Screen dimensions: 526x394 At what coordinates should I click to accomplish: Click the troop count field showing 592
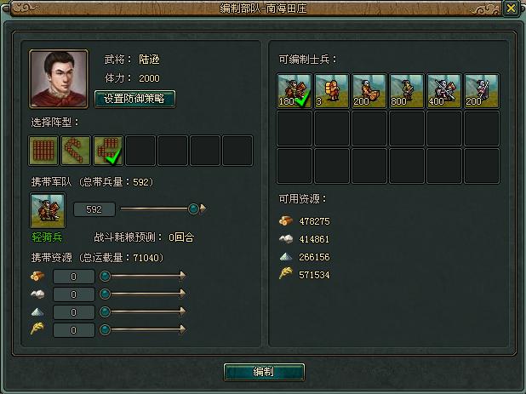click(94, 209)
